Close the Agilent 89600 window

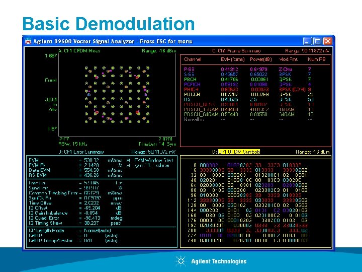point(328,41)
